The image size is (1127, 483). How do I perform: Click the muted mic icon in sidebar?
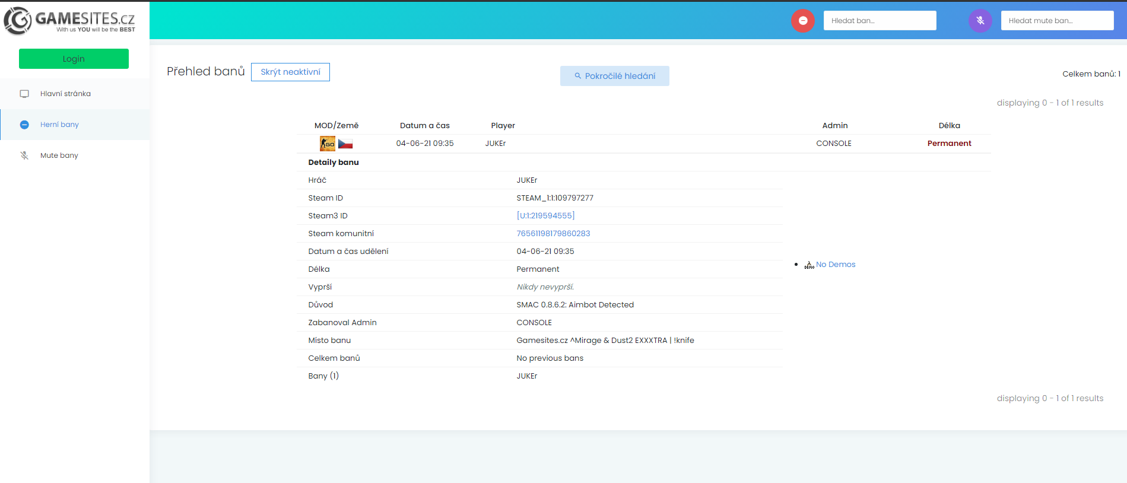coord(24,155)
